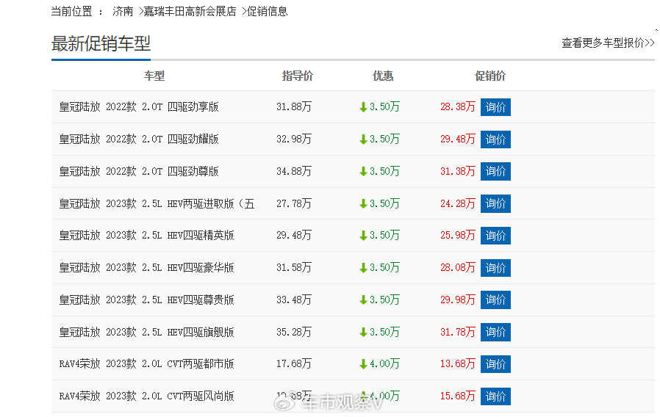Open RAV4荣放 2023款 CVT两驱风尚版

(x=146, y=396)
